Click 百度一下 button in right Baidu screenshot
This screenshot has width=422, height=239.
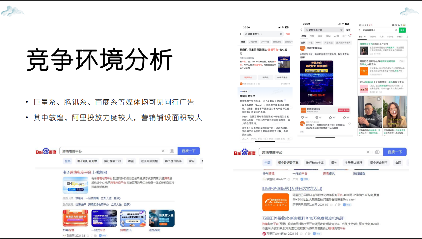pos(395,152)
